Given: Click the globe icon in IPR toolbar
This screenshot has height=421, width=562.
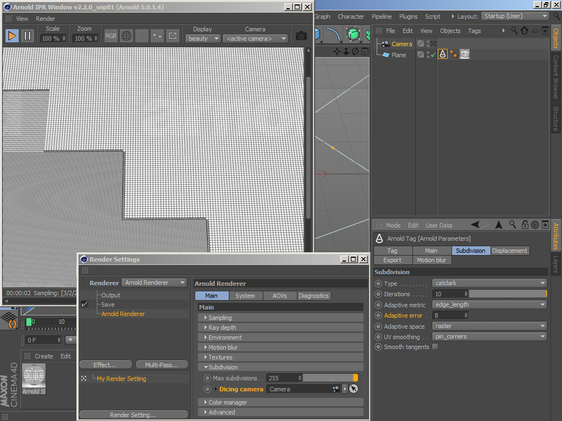Looking at the screenshot, I should pos(126,36).
